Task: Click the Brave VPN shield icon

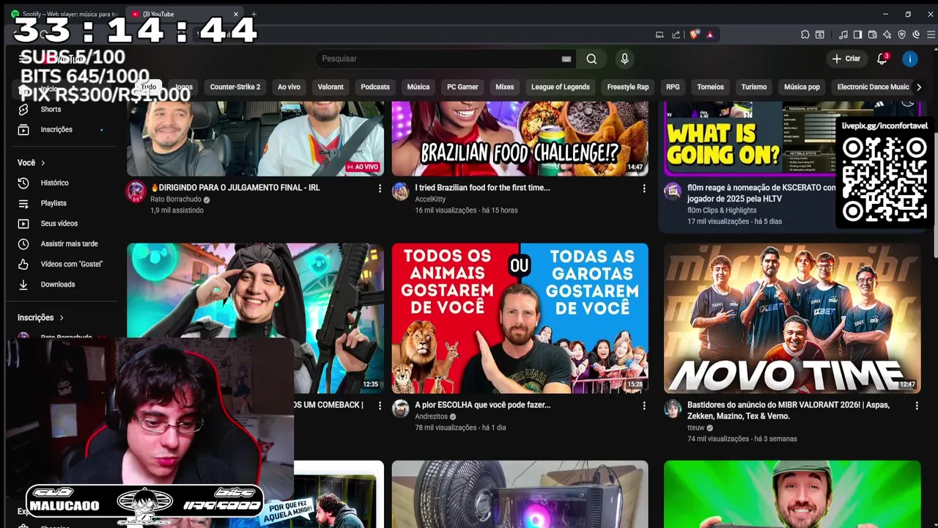Action: (x=901, y=34)
